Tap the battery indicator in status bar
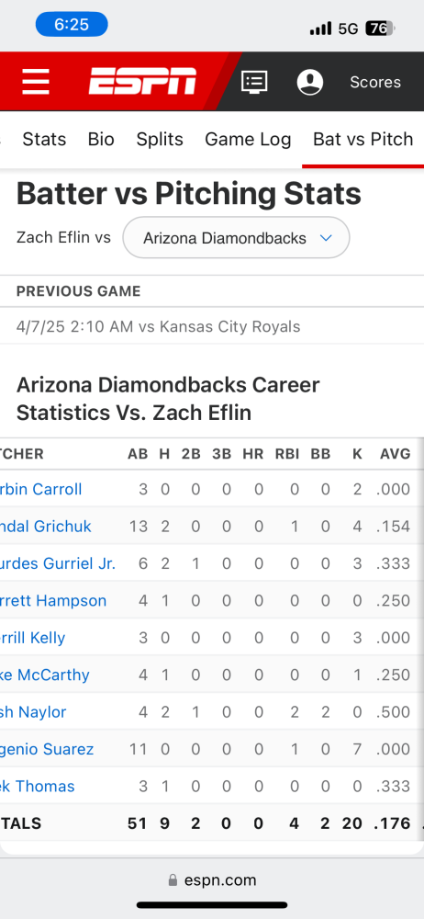Viewport: 424px width, 919px height. click(x=381, y=28)
